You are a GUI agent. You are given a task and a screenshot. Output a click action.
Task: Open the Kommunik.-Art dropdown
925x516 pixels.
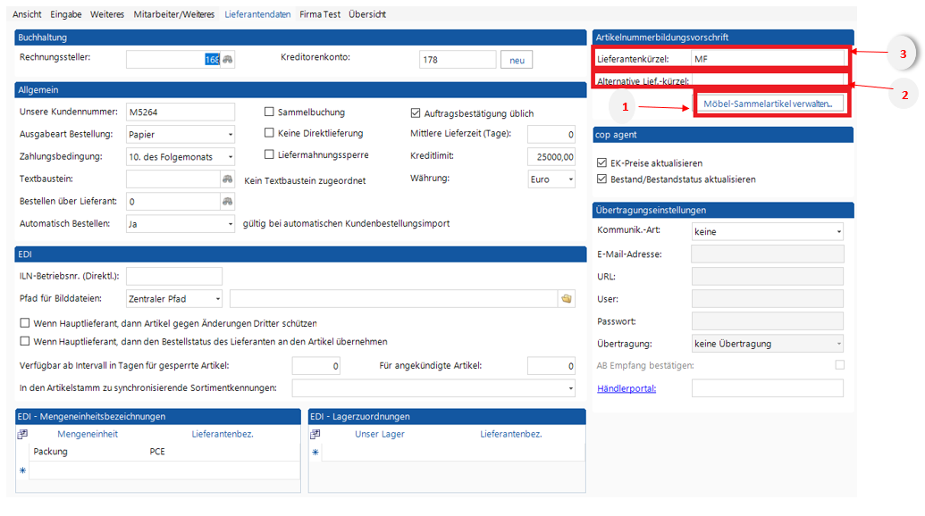838,232
